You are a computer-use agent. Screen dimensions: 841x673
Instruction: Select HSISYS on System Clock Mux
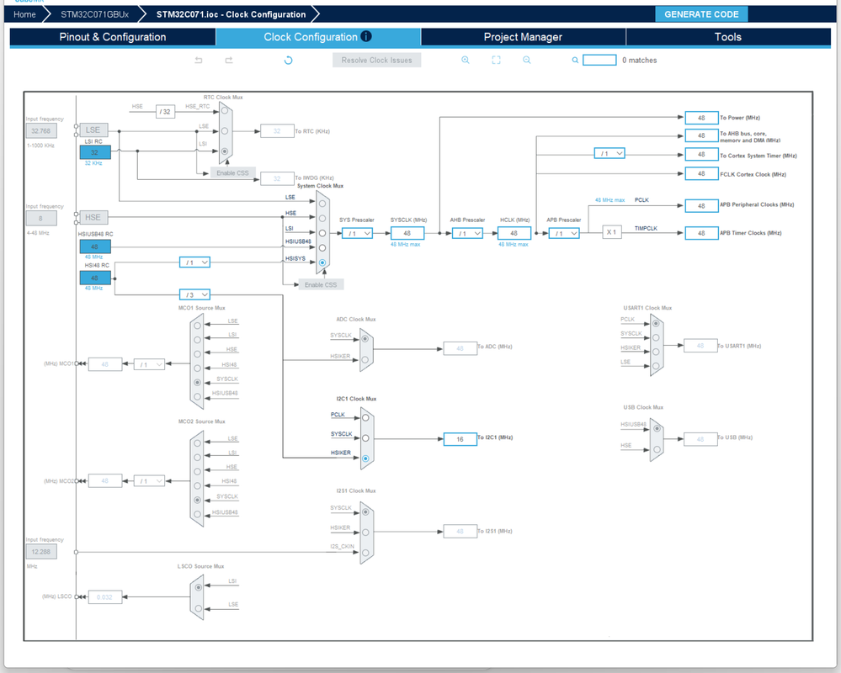(x=322, y=262)
